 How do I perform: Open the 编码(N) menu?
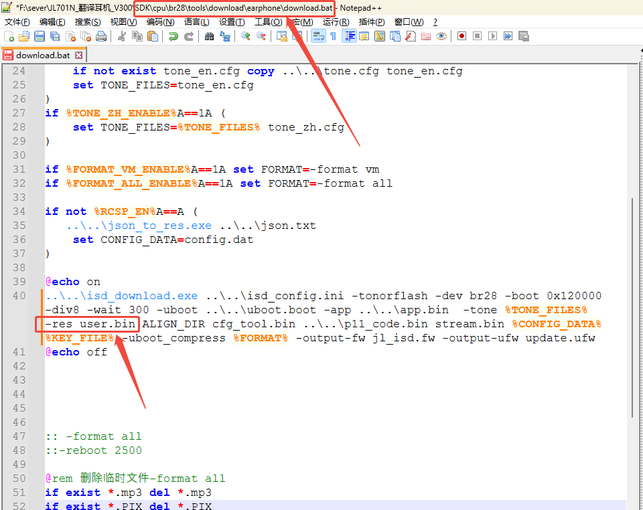(x=160, y=22)
